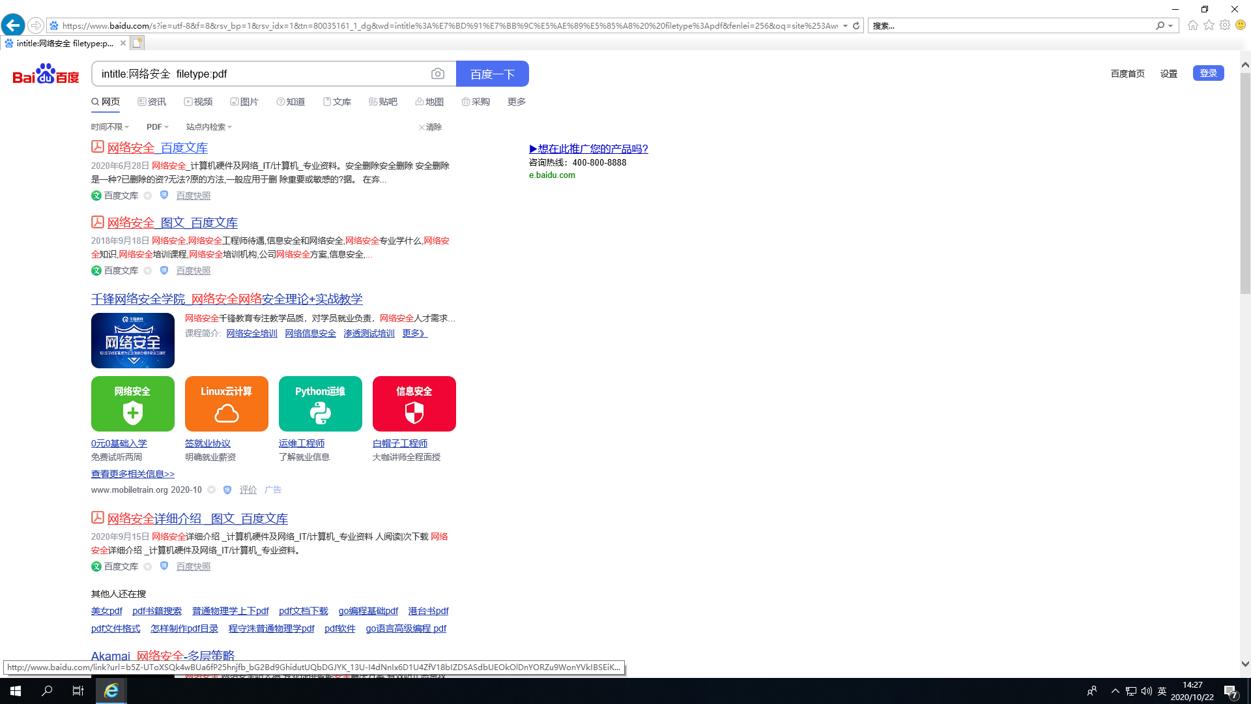
Task: Open browser settings gear icon
Action: pyautogui.click(x=1225, y=25)
